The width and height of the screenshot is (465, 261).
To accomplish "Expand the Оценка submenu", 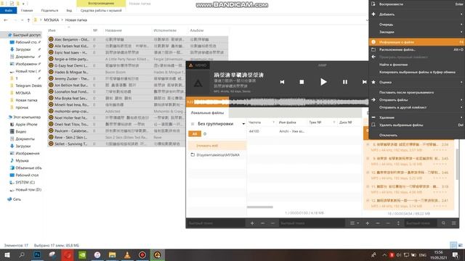I will click(x=416, y=82).
